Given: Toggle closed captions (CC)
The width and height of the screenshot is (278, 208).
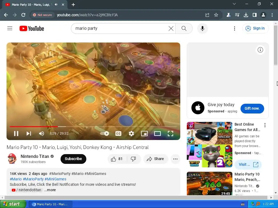Looking at the screenshot, I should tap(118, 134).
